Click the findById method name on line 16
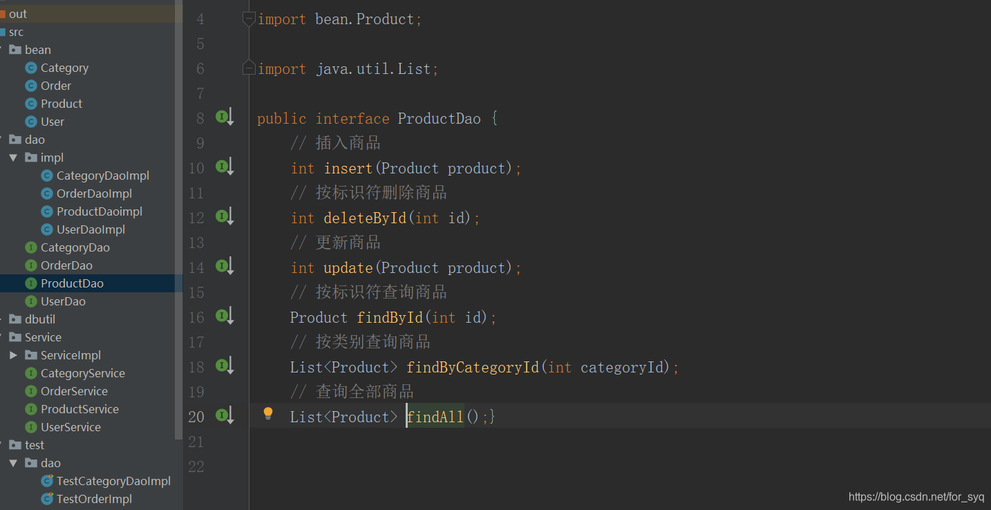The width and height of the screenshot is (991, 510). pyautogui.click(x=390, y=317)
